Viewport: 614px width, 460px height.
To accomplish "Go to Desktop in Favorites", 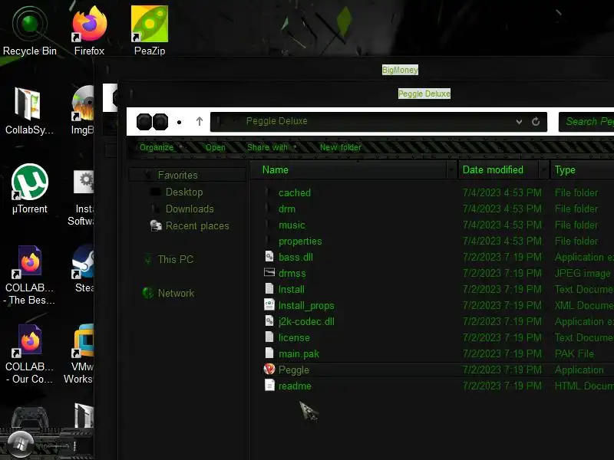I will [184, 192].
